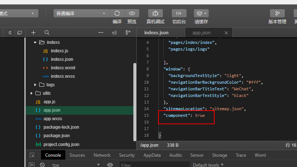
Task: Click the compile refresh icon
Action: coord(117,13)
